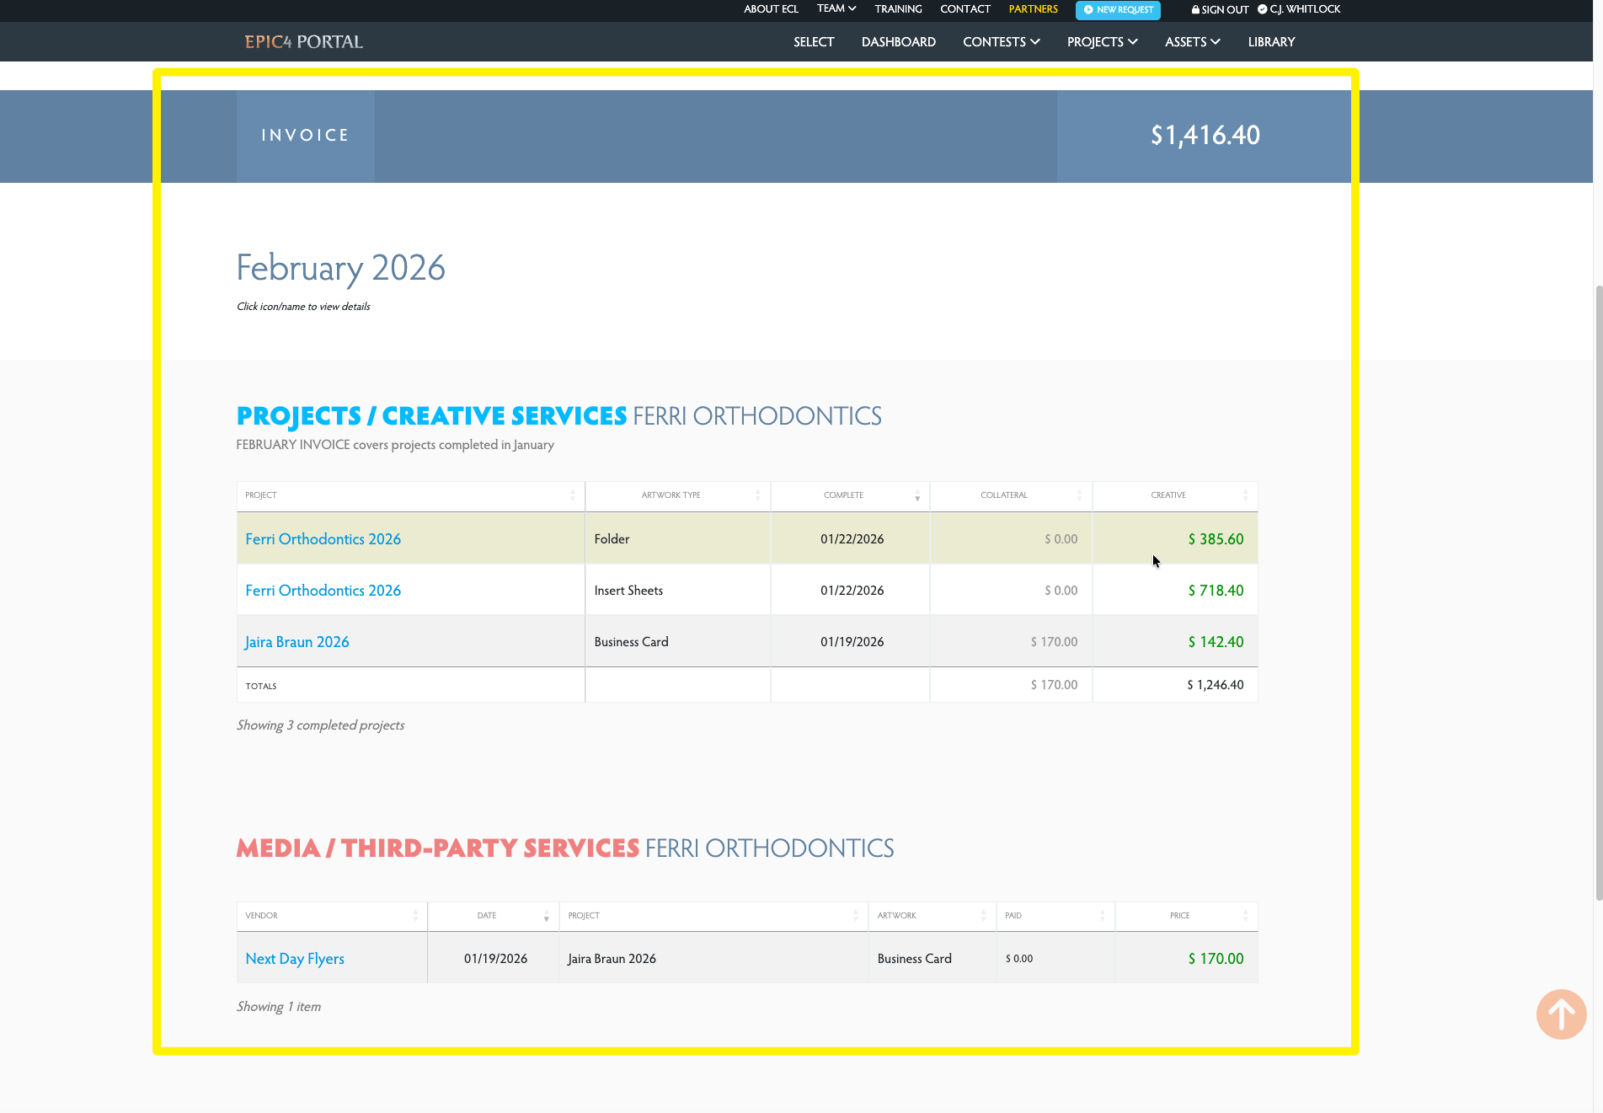
Task: Open the C.J. Whitlock user profile
Action: (1299, 9)
